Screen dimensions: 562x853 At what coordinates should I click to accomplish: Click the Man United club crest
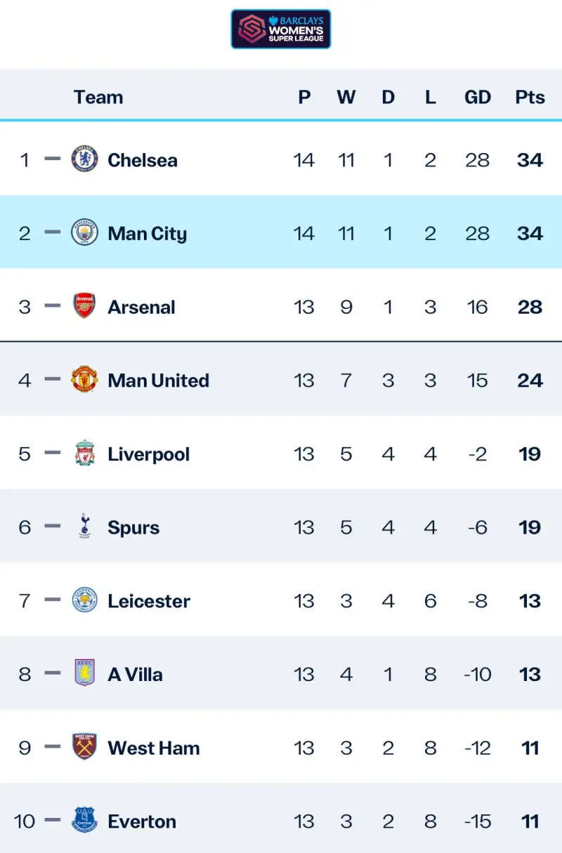click(85, 380)
